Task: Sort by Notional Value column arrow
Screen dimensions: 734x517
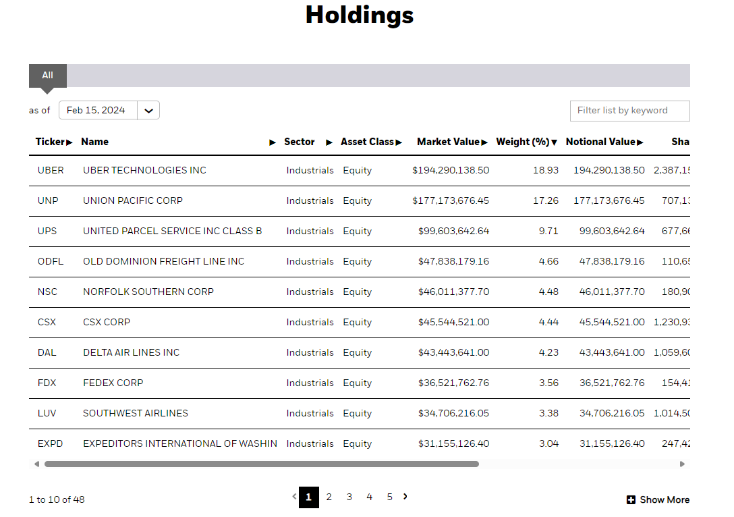Action: (x=640, y=142)
